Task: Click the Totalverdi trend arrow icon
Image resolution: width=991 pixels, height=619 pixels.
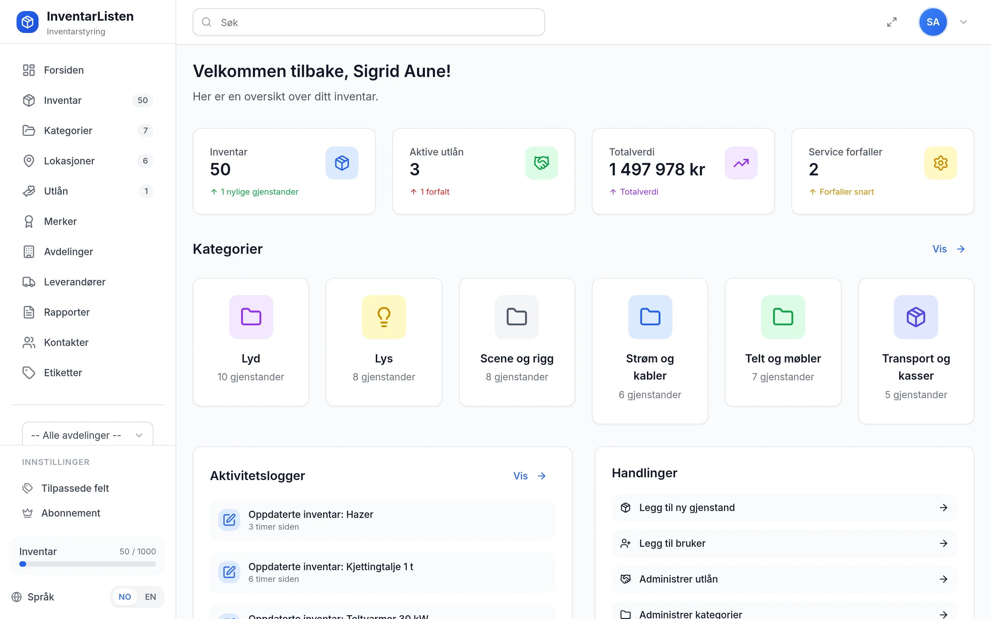Action: pyautogui.click(x=741, y=163)
